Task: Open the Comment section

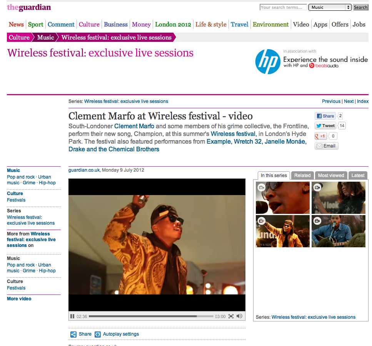Action: click(61, 25)
